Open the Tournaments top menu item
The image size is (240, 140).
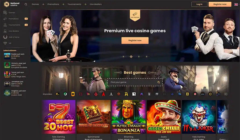point(74,4)
